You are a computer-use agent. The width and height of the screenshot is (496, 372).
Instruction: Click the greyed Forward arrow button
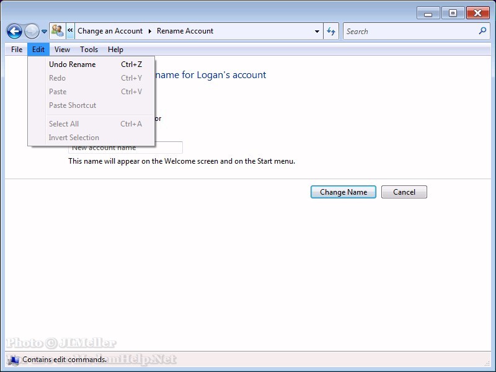pos(32,32)
